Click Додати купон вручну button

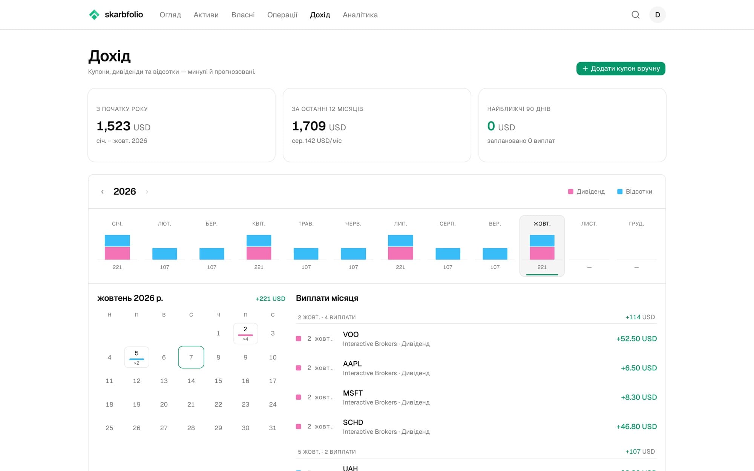(x=621, y=69)
